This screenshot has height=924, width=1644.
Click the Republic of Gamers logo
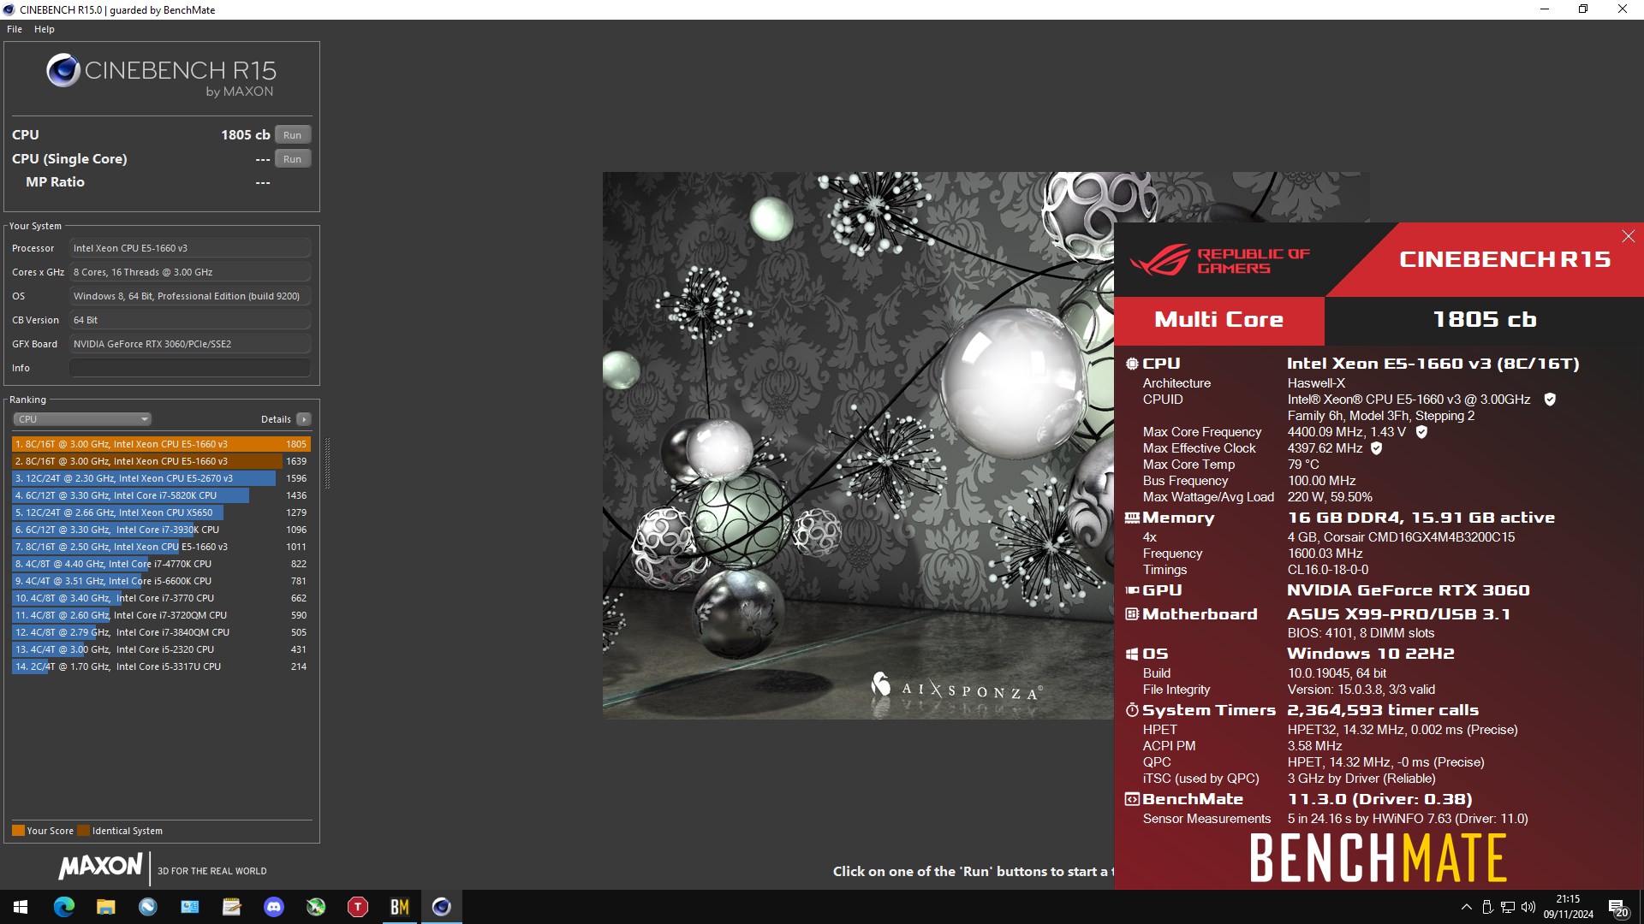coord(1219,260)
